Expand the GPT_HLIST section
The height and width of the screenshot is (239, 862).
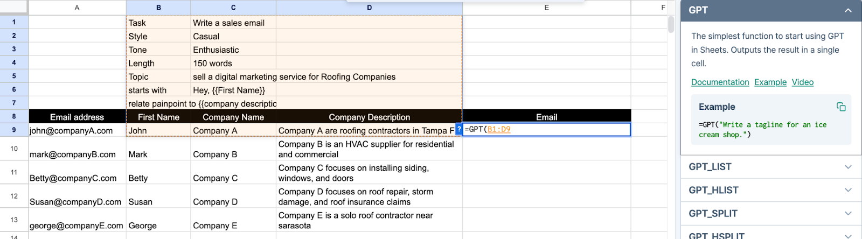(x=771, y=190)
